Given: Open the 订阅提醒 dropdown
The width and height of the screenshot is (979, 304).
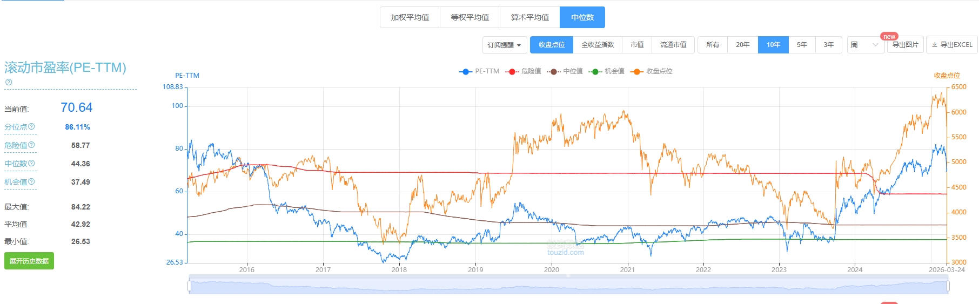Looking at the screenshot, I should pos(504,45).
